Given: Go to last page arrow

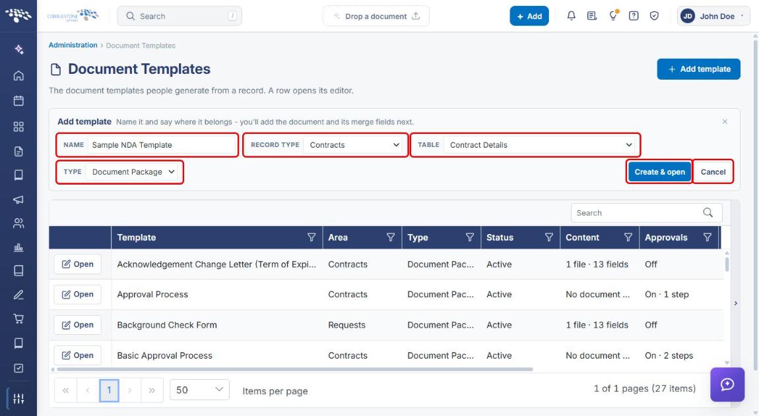Looking at the screenshot, I should [152, 390].
